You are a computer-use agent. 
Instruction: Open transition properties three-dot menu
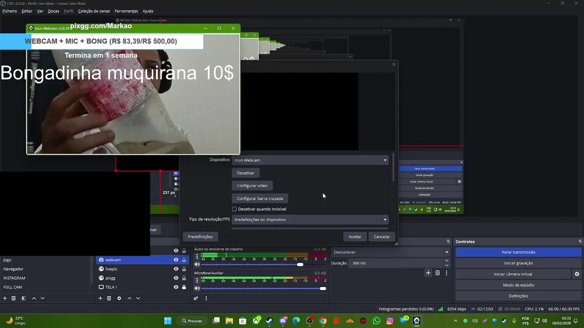(446, 273)
